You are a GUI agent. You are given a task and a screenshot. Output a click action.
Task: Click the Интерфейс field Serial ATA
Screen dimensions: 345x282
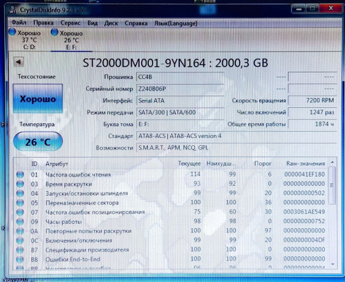point(180,101)
